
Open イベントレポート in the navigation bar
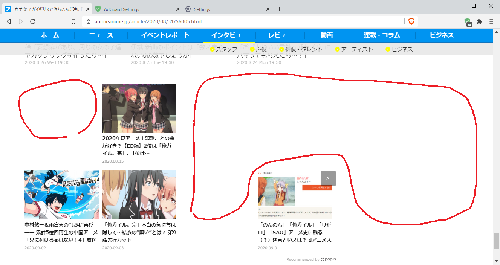coord(165,35)
